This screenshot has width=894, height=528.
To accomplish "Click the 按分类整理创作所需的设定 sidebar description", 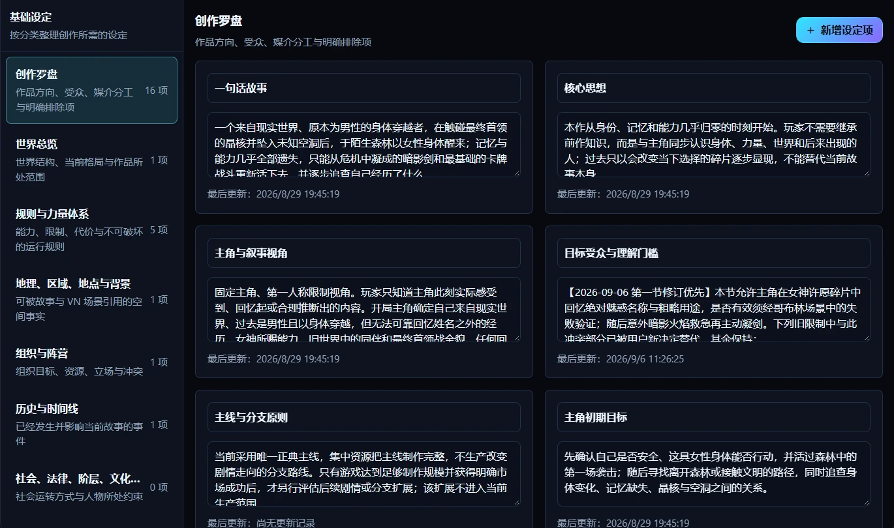I will (x=69, y=35).
